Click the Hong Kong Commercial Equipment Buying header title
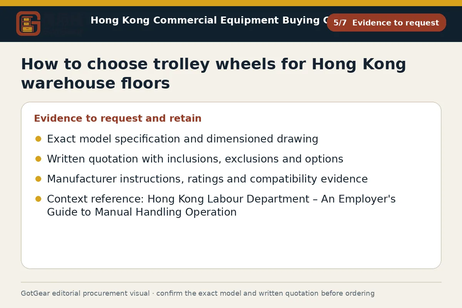The width and height of the screenshot is (462, 308). pyautogui.click(x=208, y=20)
